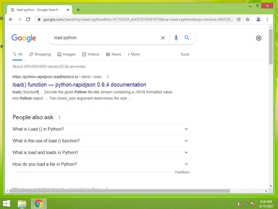Switch to the Images tab
This screenshot has width=278, height=209.
pos(67,54)
